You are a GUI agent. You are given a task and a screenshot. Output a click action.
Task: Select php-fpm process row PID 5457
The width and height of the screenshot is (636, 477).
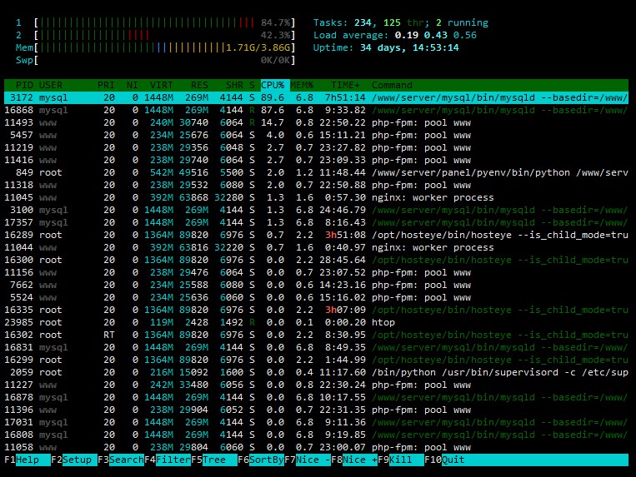(x=316, y=135)
